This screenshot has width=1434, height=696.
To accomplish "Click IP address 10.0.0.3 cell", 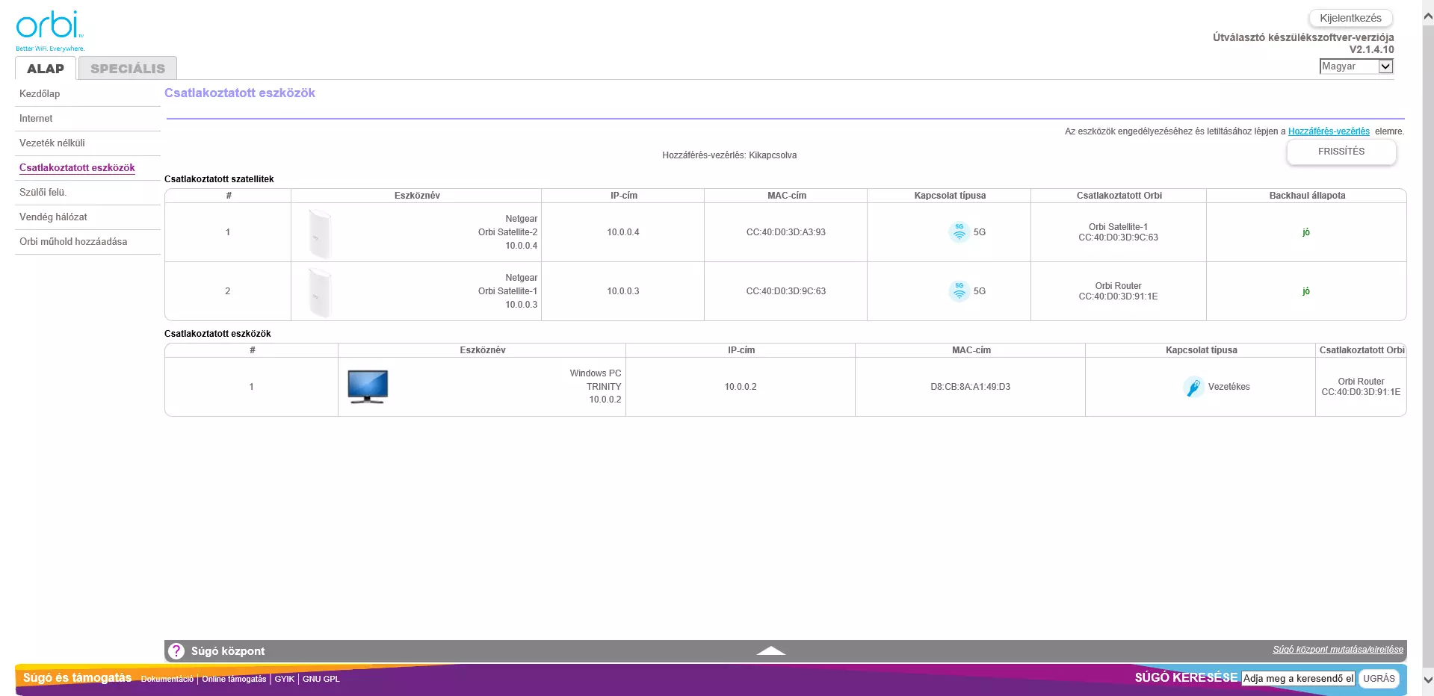I will (x=622, y=291).
